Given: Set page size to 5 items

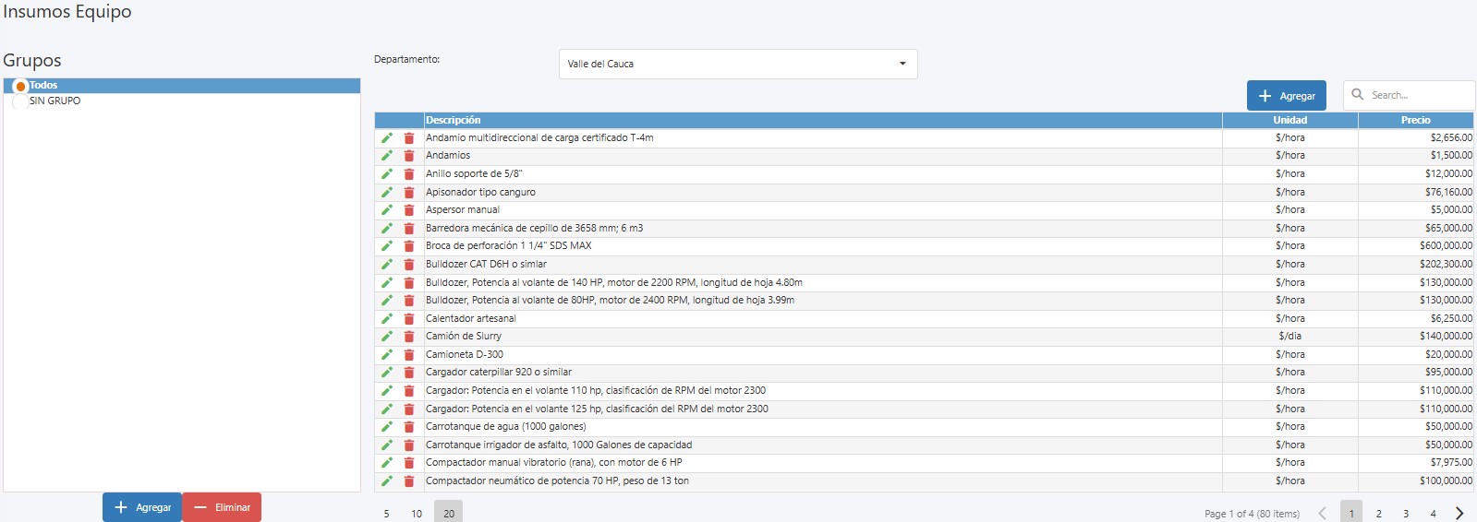Looking at the screenshot, I should 386,514.
